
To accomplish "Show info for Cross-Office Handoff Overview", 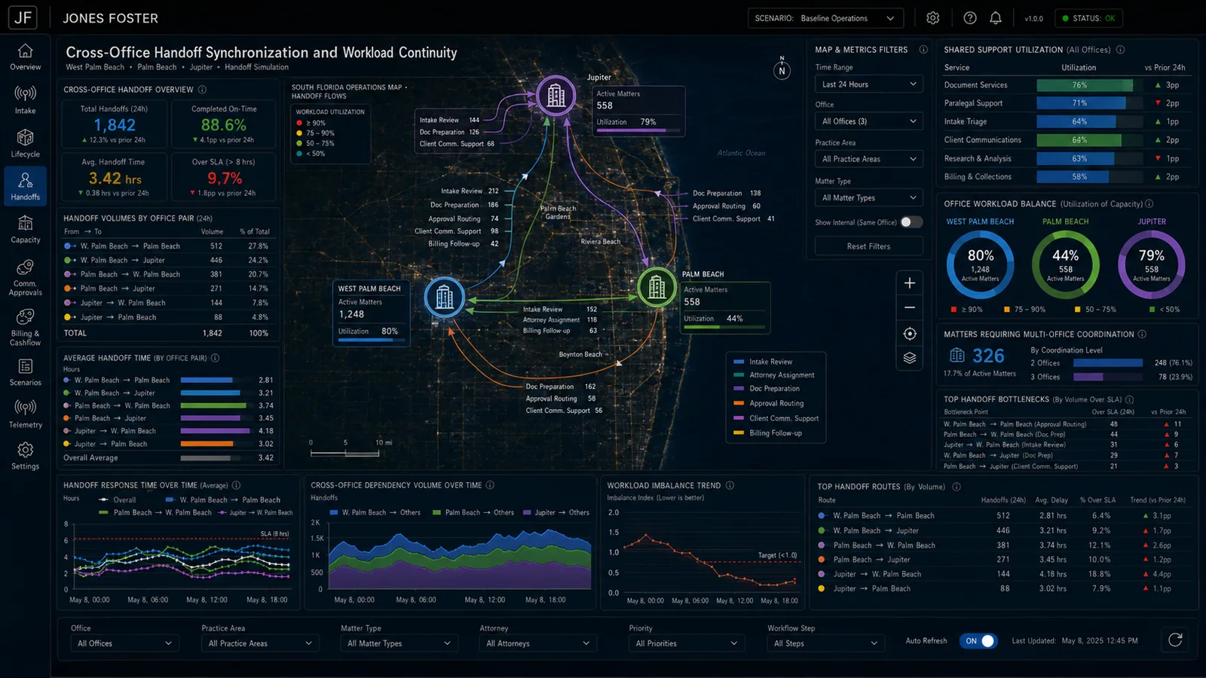I will click(x=202, y=90).
